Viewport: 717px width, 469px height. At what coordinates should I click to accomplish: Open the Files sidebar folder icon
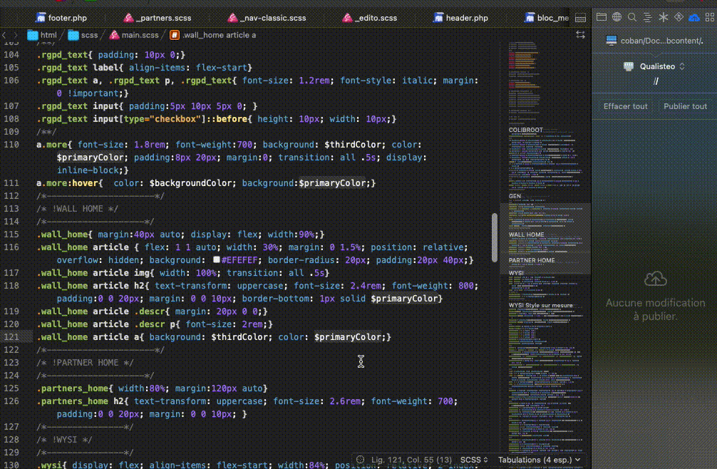tap(602, 17)
